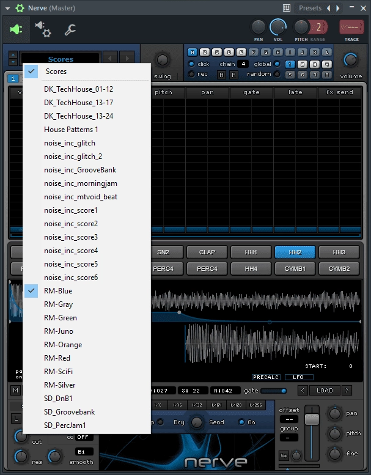Click the Scores header item
This screenshot has height=475, width=371.
[87, 72]
